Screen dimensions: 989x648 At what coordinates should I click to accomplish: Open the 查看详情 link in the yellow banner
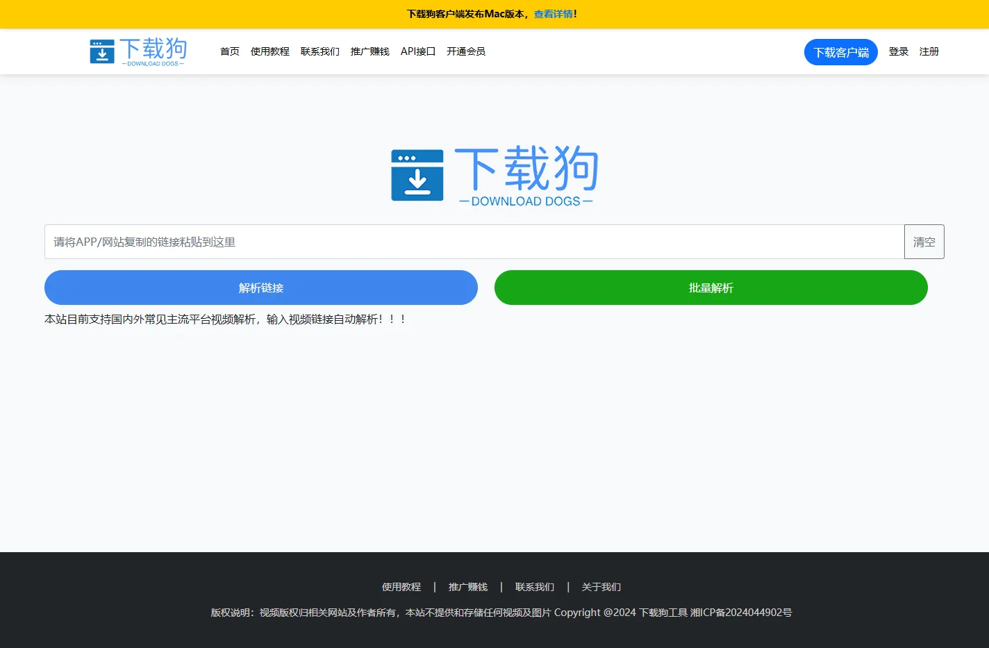tap(554, 14)
